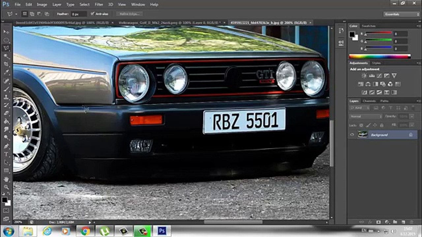This screenshot has width=422, height=237.
Task: Add an Exposure adjustment
Action: 387,76
